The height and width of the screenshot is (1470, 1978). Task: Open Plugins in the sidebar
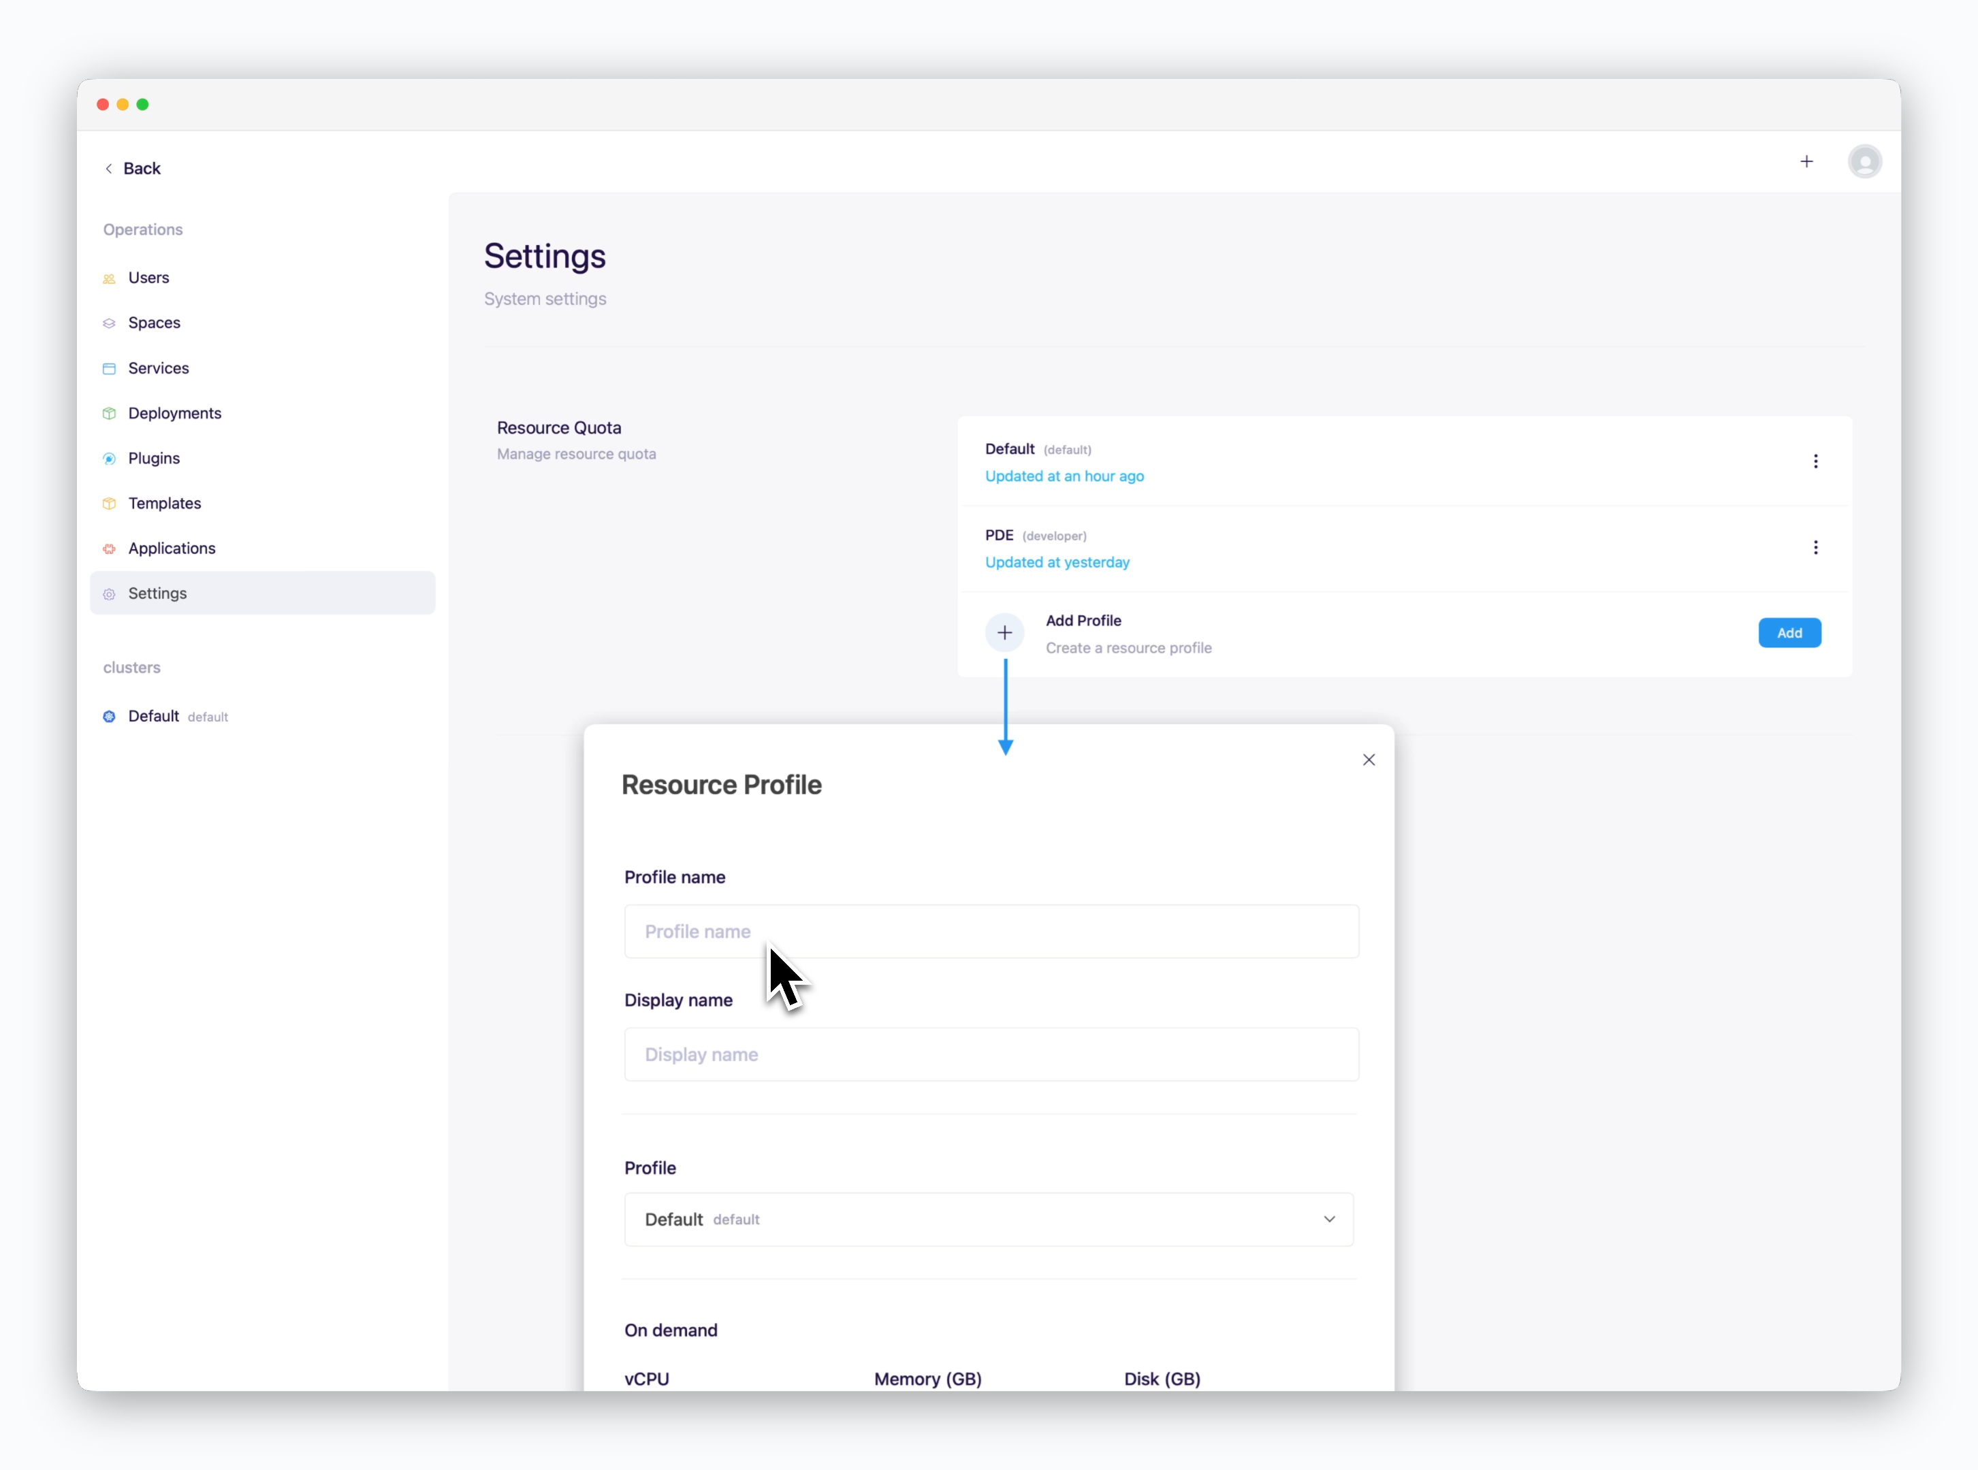263,458
